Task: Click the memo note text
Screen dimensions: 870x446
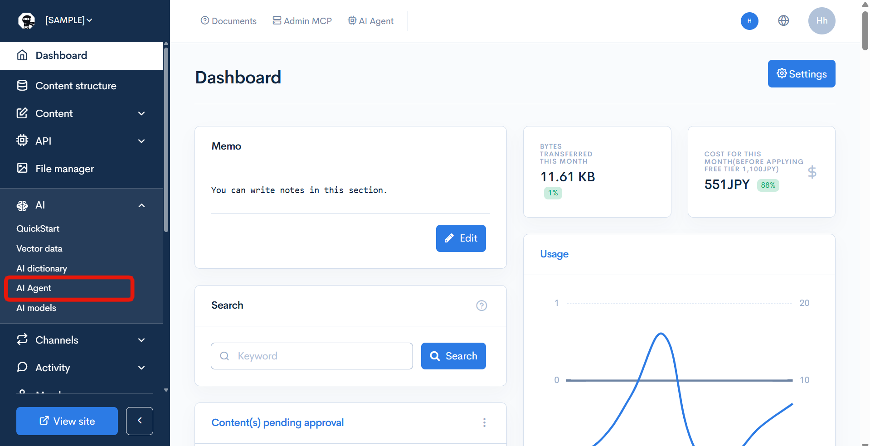Action: [299, 190]
